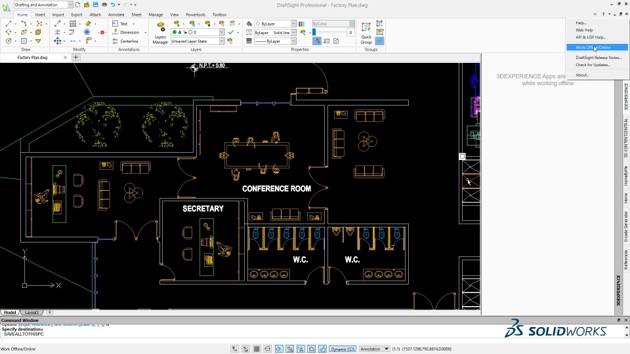
Task: Toggle Entity Snap in status bar
Action: point(289,349)
